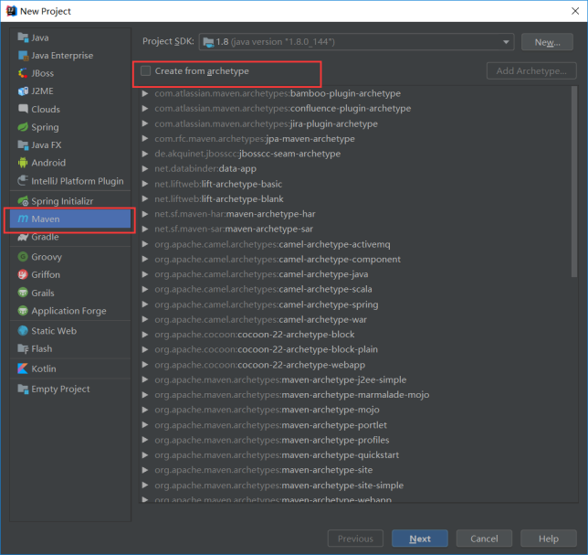The image size is (588, 555).
Task: Expand jira-plugin-archetype node
Action: (145, 123)
